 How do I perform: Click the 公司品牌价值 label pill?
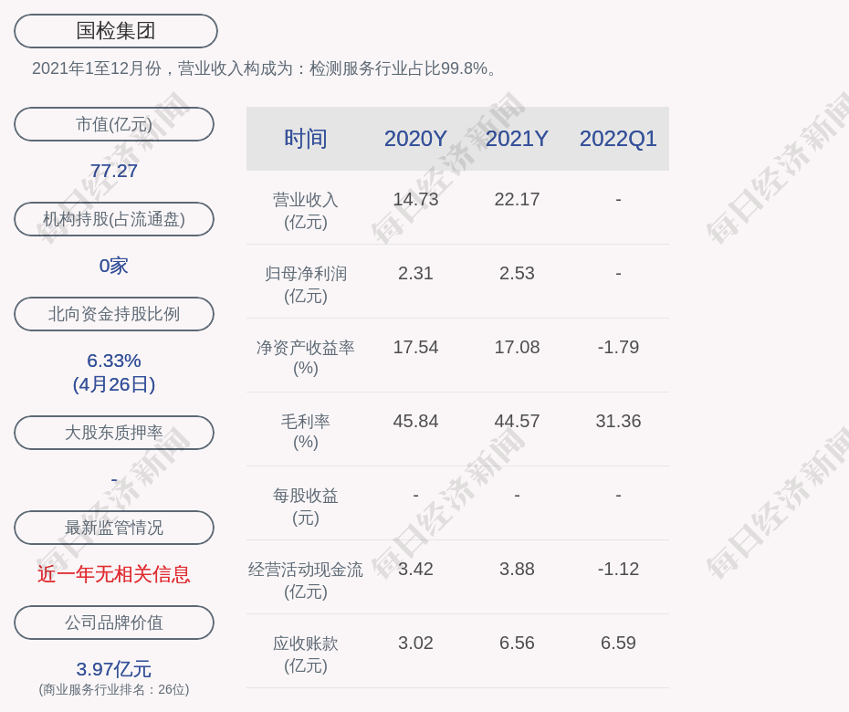click(114, 623)
